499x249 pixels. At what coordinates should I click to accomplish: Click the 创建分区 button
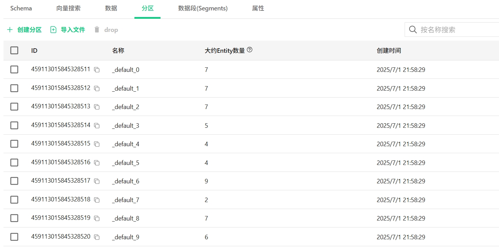click(24, 30)
